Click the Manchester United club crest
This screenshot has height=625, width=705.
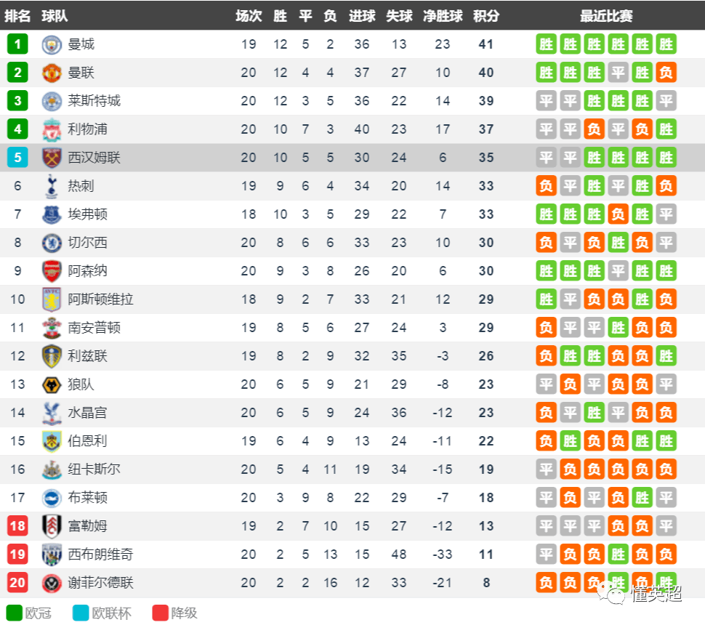pyautogui.click(x=52, y=73)
